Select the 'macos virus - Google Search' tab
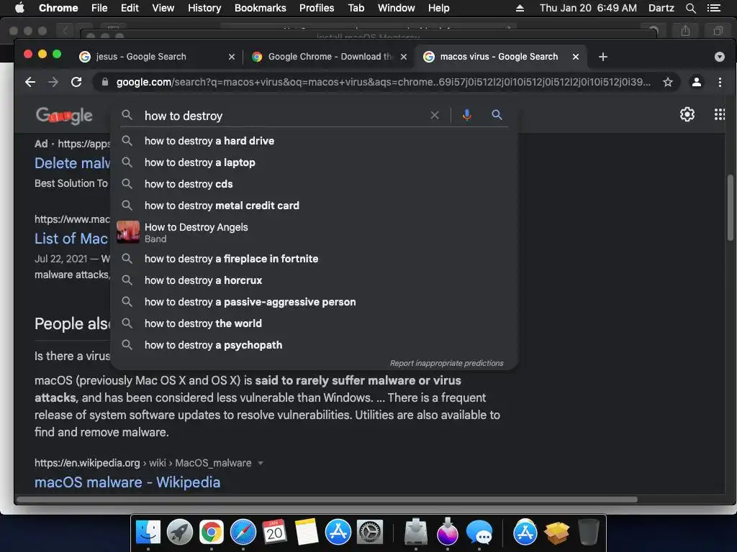Viewport: 737px width, 552px height. 499,57
